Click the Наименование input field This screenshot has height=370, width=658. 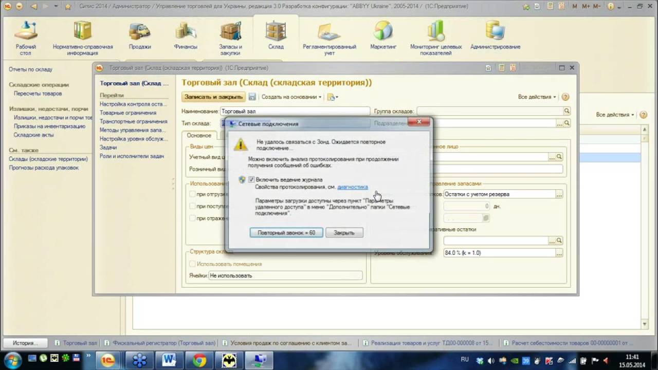coord(295,111)
